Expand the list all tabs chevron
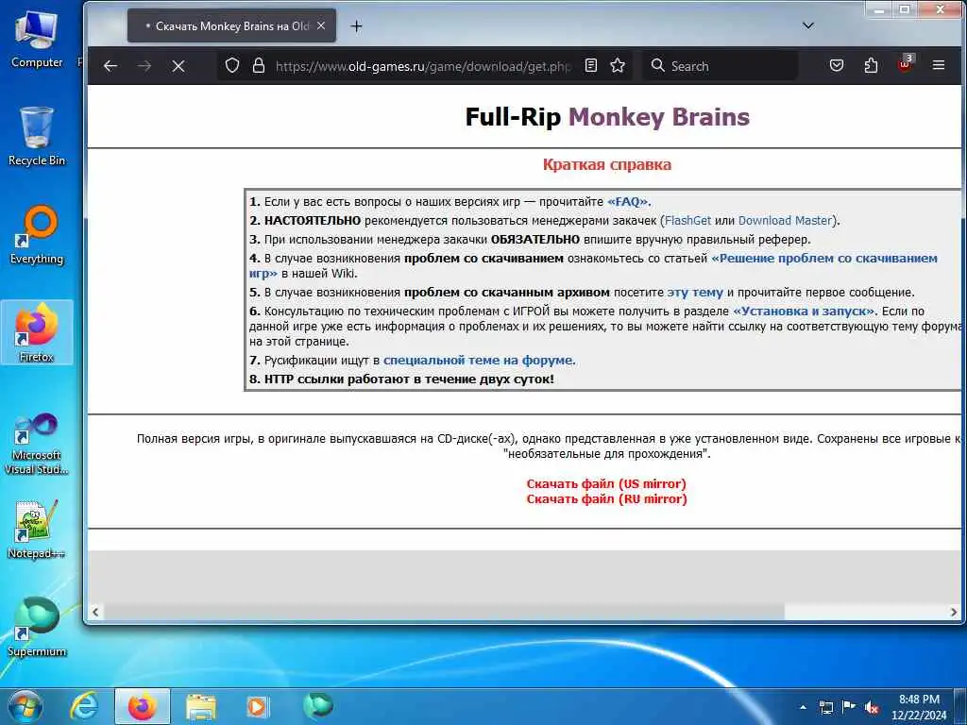967x725 pixels. click(x=808, y=25)
